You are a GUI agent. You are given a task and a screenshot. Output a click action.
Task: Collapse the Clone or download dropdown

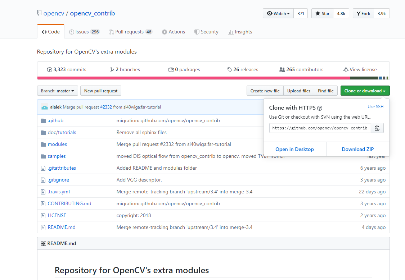(365, 91)
